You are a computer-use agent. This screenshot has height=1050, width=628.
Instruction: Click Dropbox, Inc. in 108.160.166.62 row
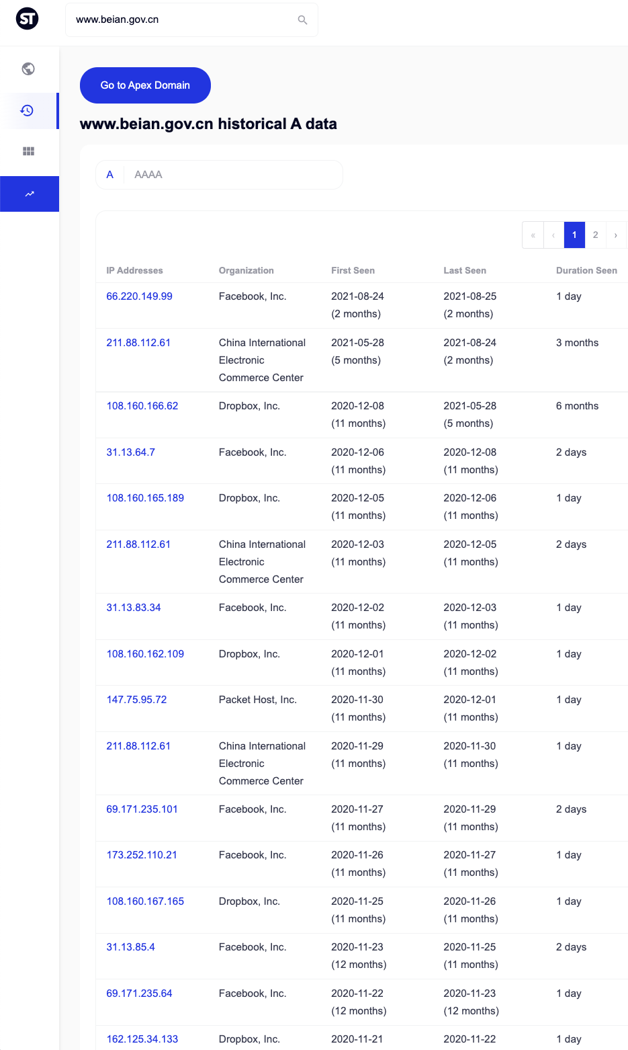249,406
